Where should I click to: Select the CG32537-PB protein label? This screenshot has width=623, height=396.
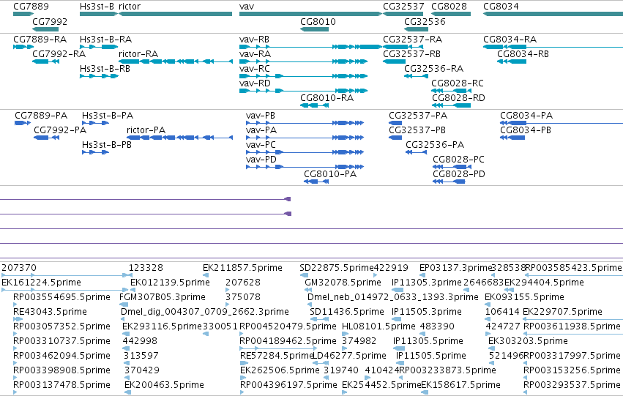click(x=417, y=130)
